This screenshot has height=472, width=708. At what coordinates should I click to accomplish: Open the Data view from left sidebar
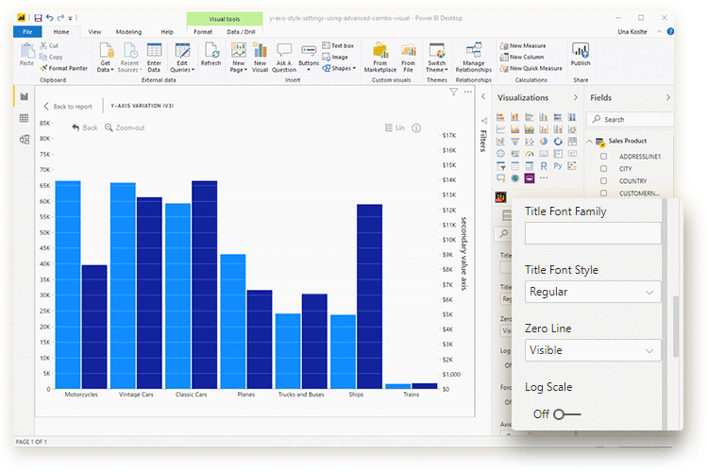click(x=24, y=118)
